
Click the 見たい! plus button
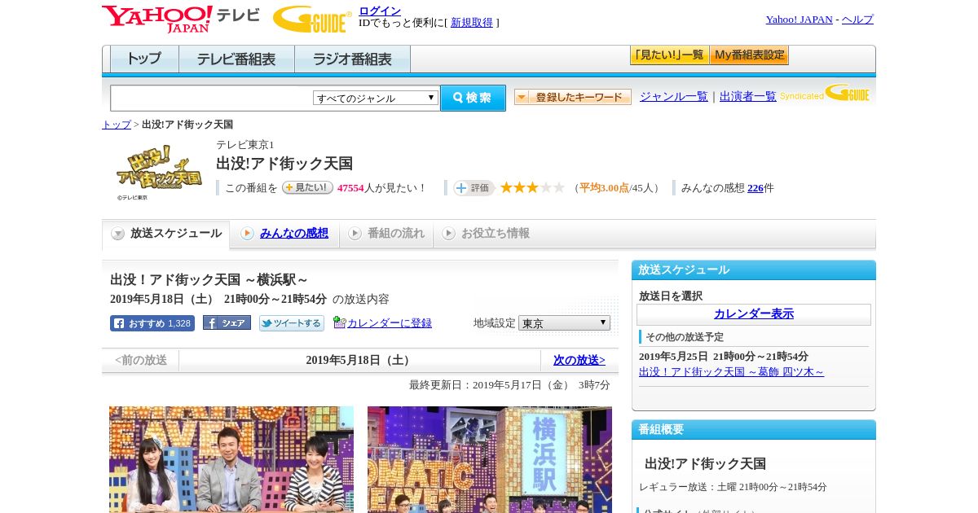click(x=307, y=187)
